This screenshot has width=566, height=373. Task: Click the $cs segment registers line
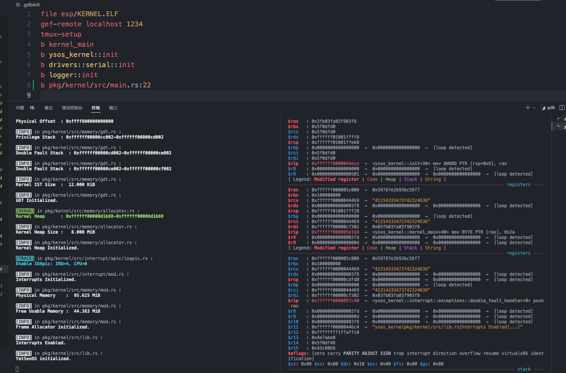pyautogui.click(x=366, y=364)
